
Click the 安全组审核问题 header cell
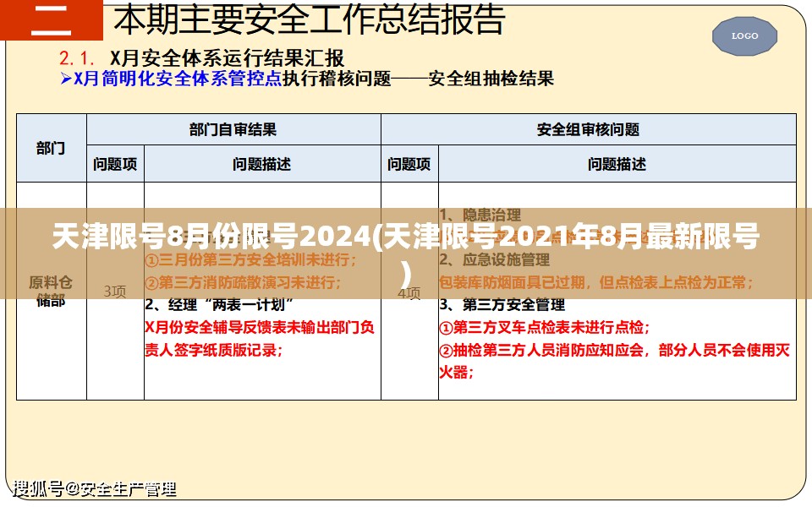pyautogui.click(x=589, y=129)
